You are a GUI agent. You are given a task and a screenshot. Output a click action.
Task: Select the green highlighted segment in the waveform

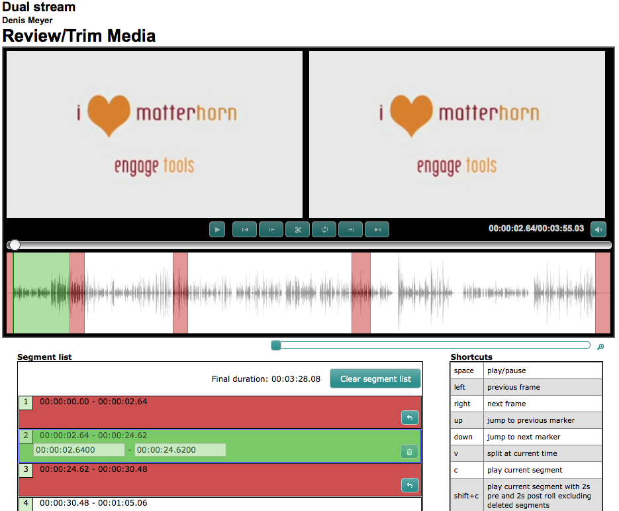click(42, 293)
